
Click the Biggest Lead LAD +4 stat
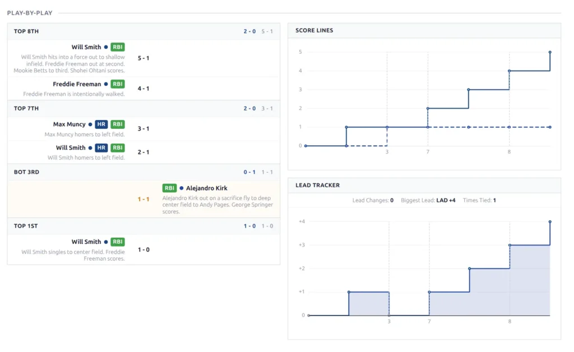(428, 201)
